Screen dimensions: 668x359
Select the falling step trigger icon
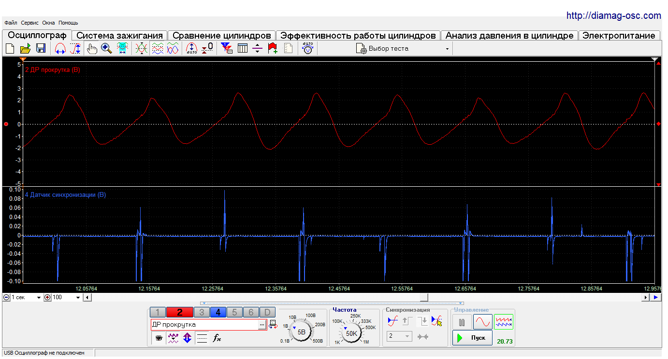pos(422,321)
